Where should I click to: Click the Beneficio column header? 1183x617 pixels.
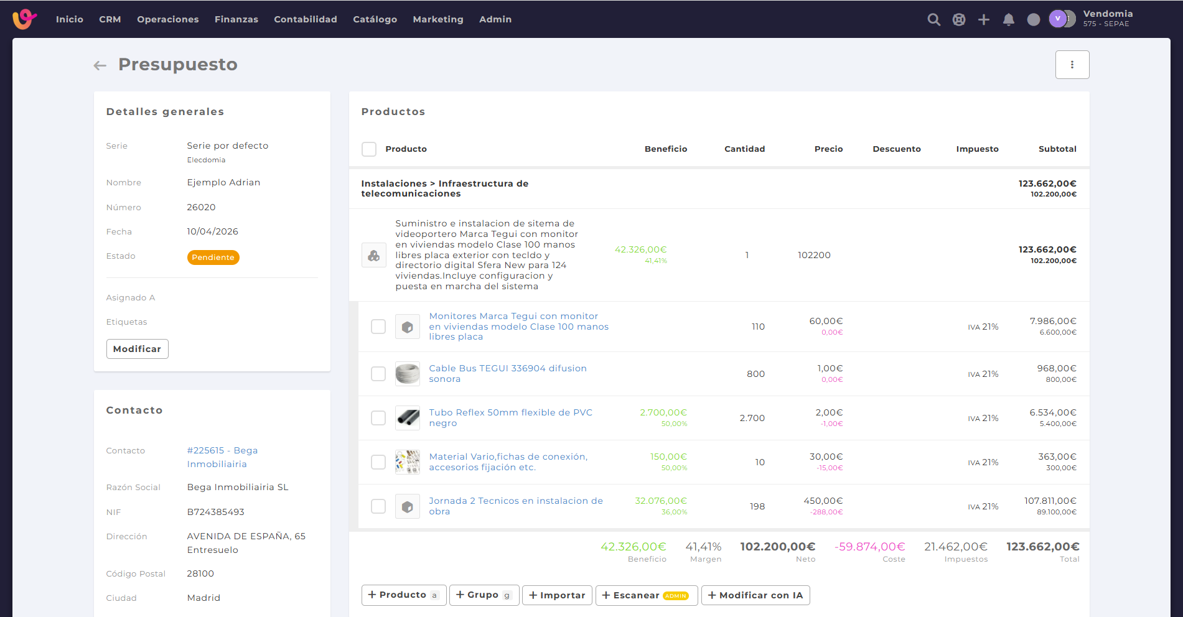[666, 149]
